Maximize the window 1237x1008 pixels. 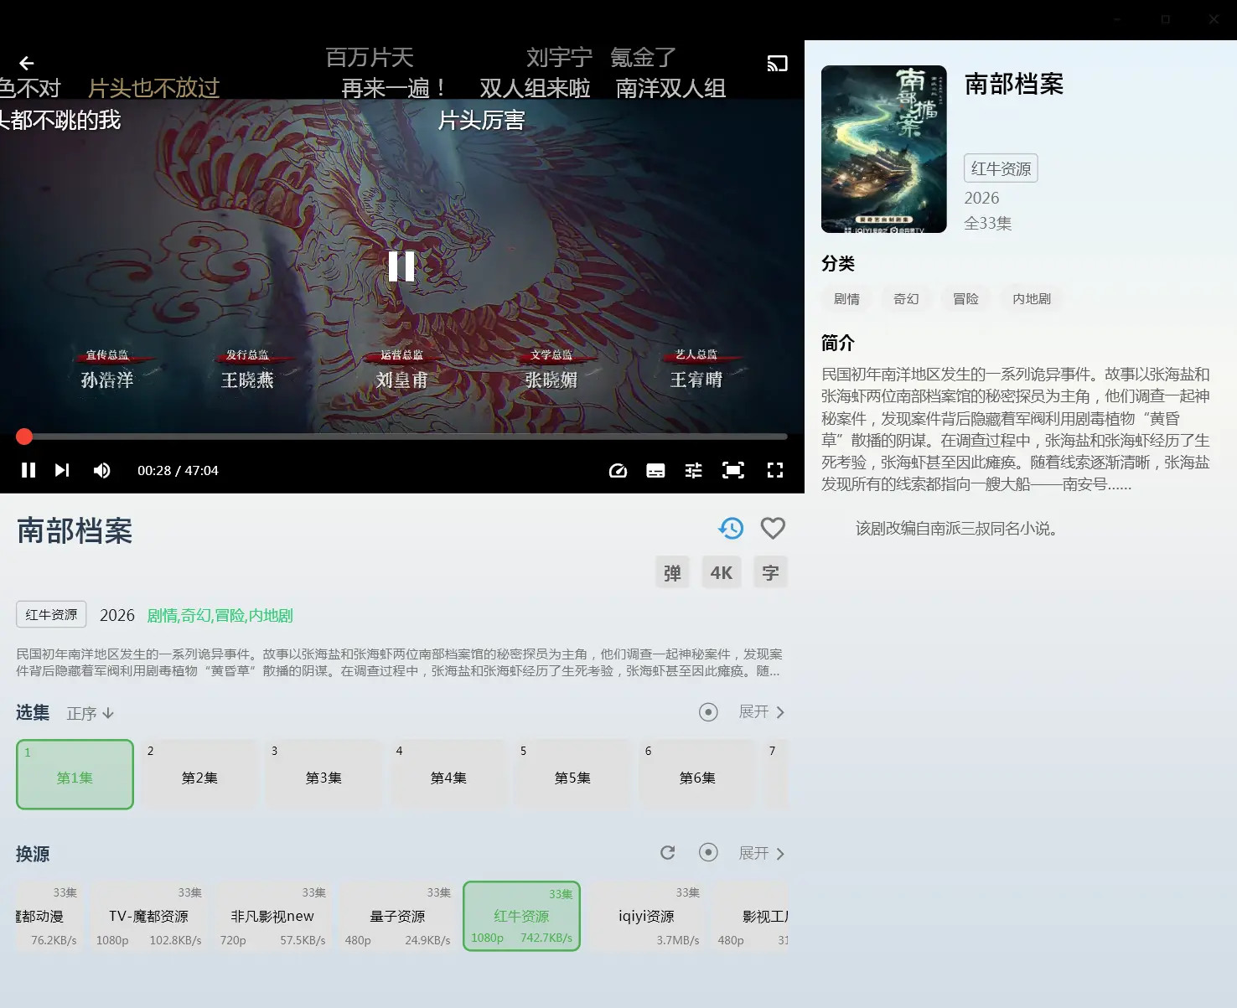(1165, 19)
